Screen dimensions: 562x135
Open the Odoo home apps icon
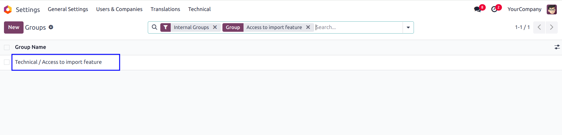point(8,9)
